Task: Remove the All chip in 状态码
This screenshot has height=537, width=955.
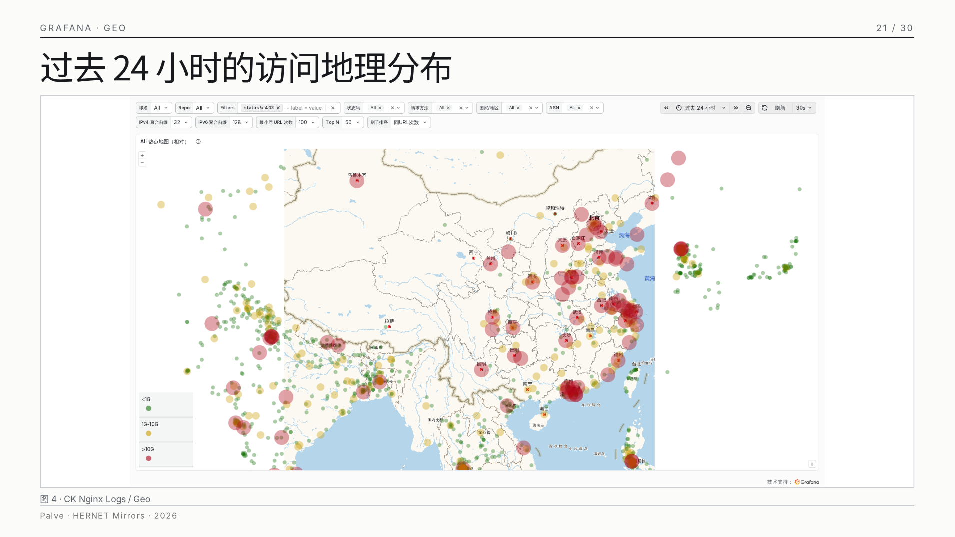Action: 380,108
